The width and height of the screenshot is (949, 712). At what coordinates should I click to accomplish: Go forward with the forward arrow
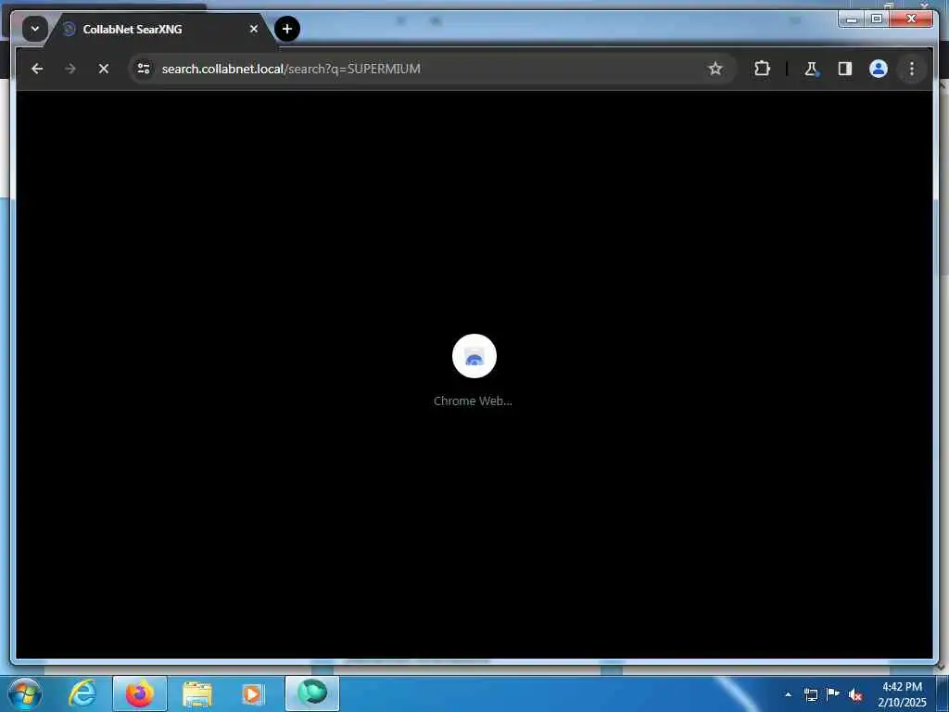coord(70,69)
